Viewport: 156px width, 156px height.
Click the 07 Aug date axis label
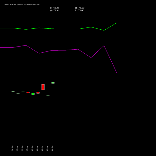[27, 148]
